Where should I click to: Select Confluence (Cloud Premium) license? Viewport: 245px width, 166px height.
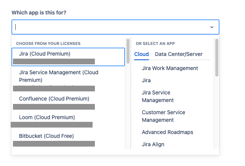click(x=54, y=99)
